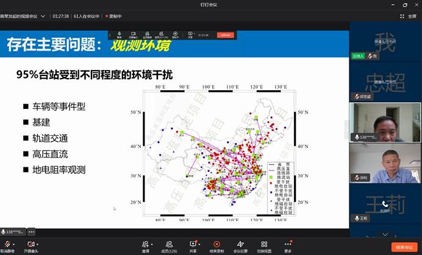The height and width of the screenshot is (255, 422).
Task: Click the muted mic tag on 忠超 tile
Action: point(362,97)
